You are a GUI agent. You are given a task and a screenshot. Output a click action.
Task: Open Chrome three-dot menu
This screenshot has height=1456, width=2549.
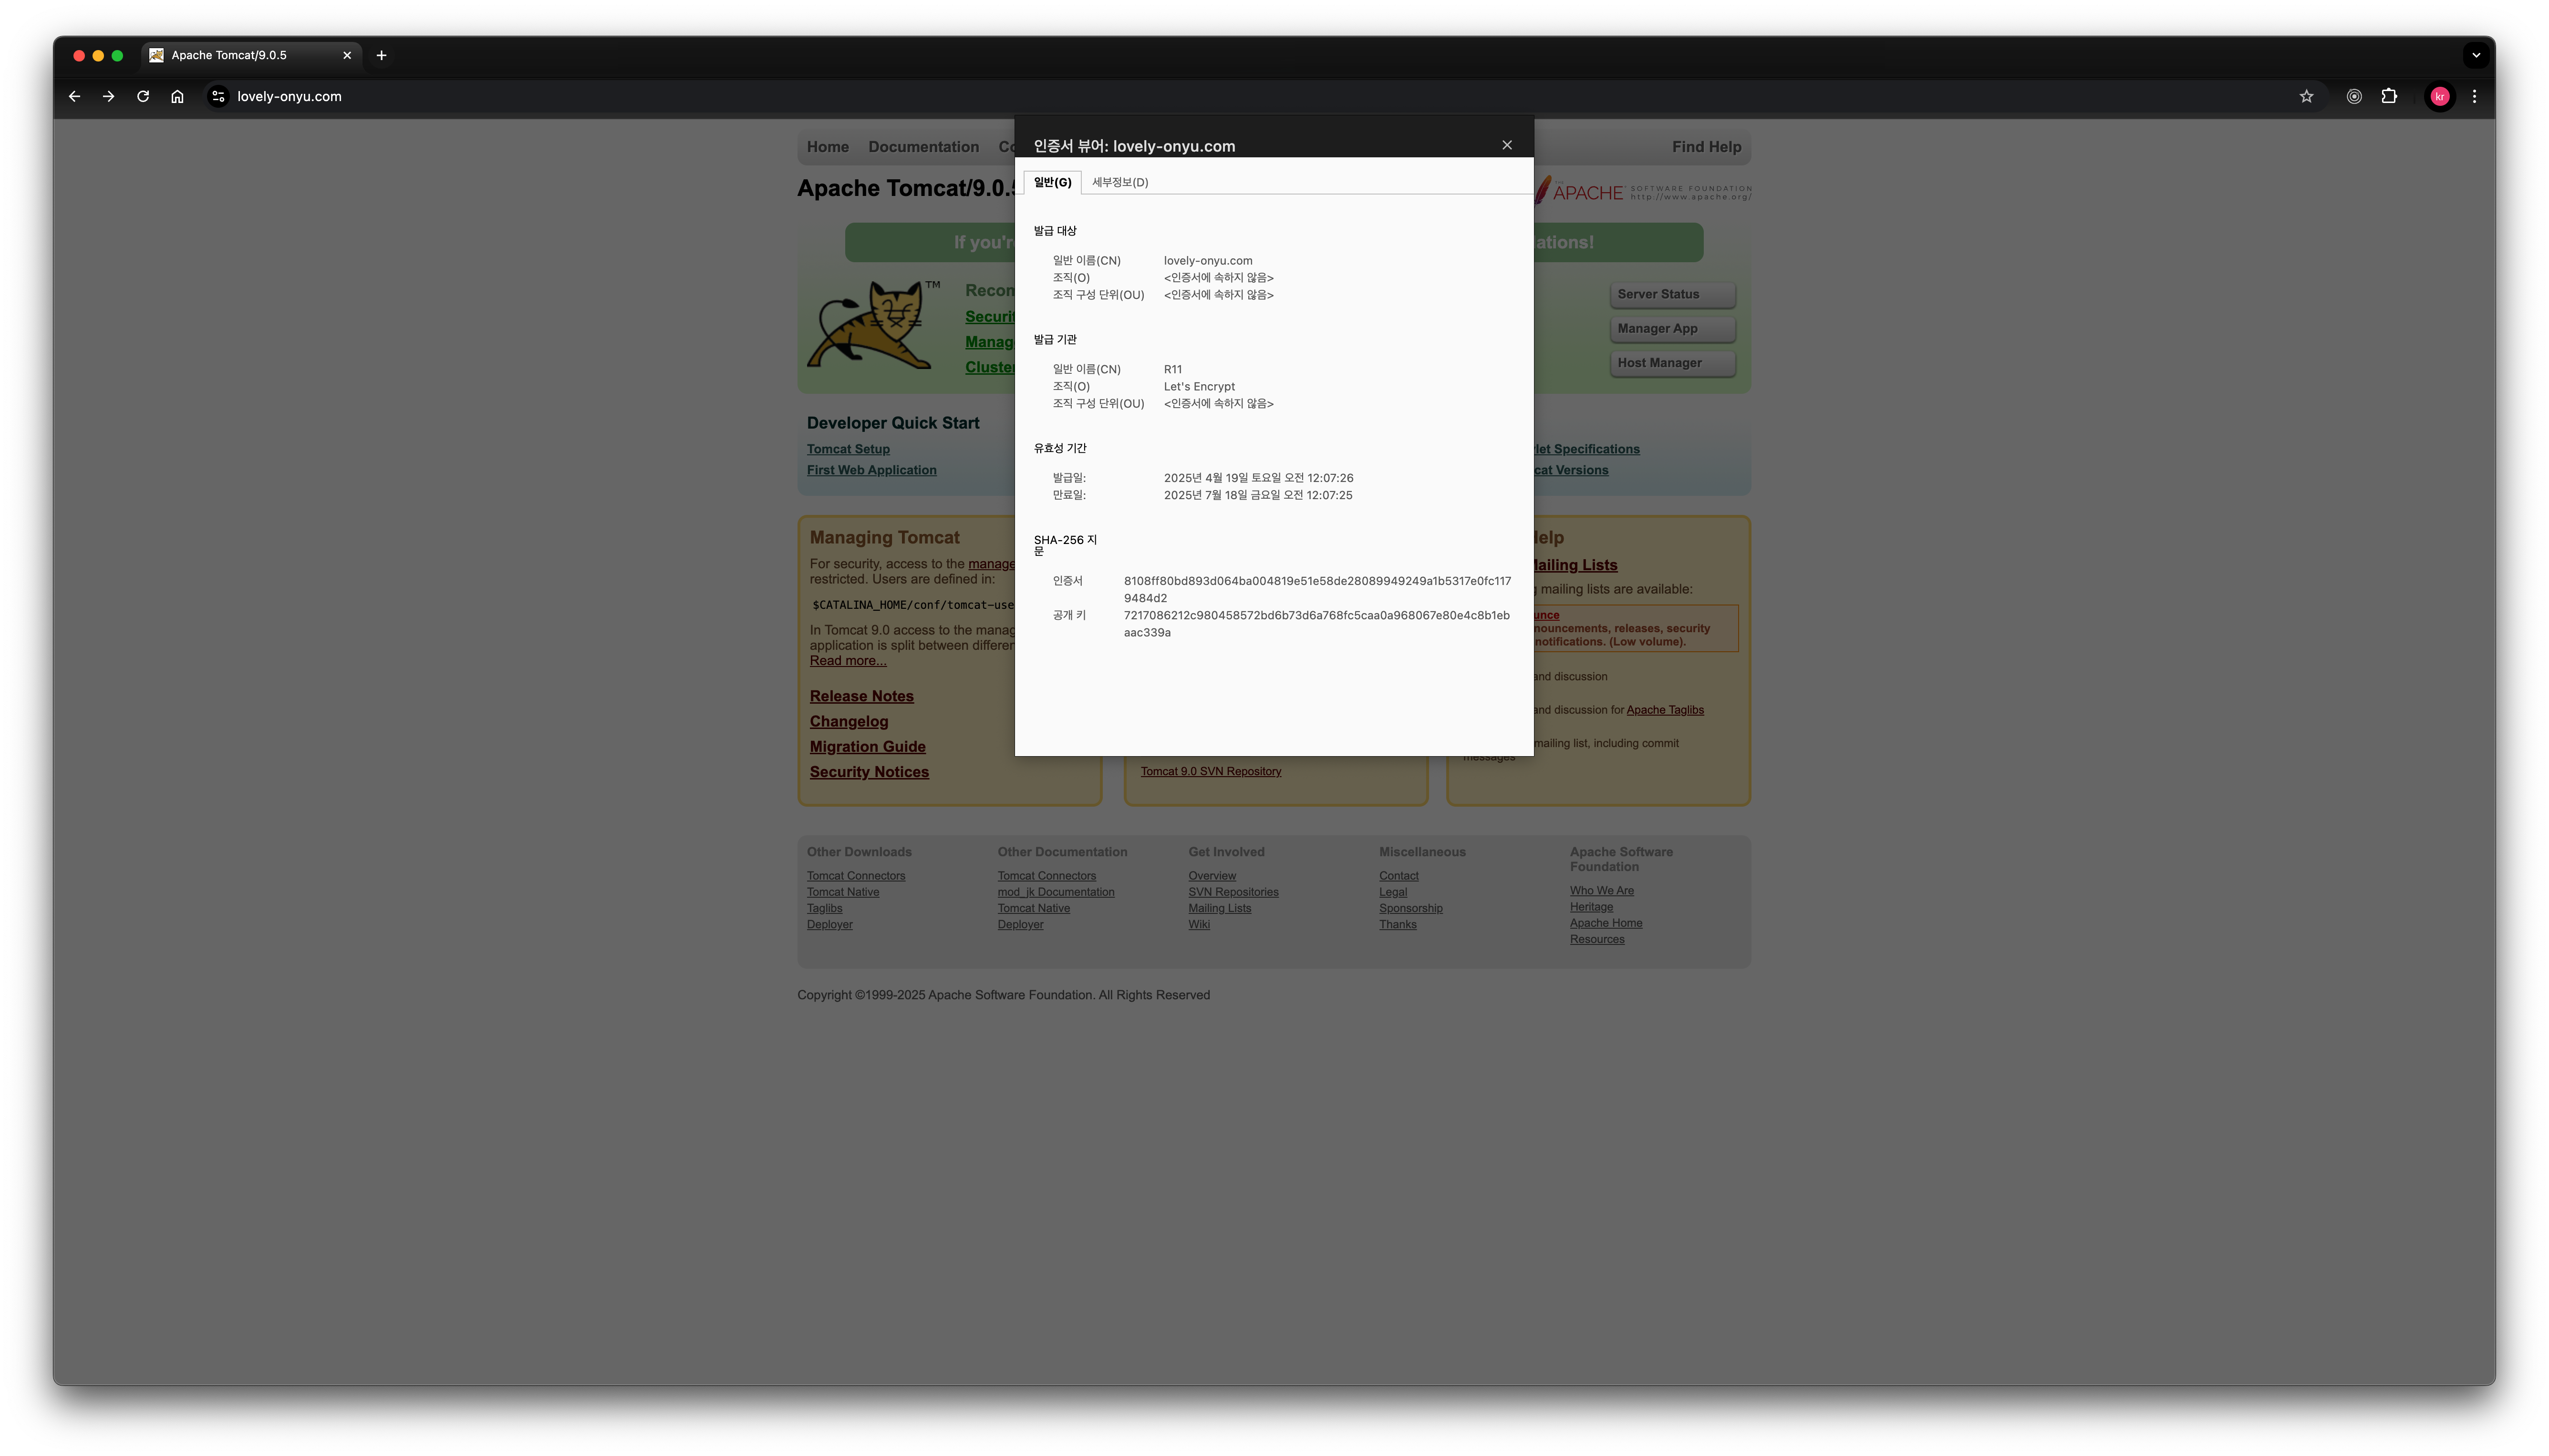[x=2475, y=97]
